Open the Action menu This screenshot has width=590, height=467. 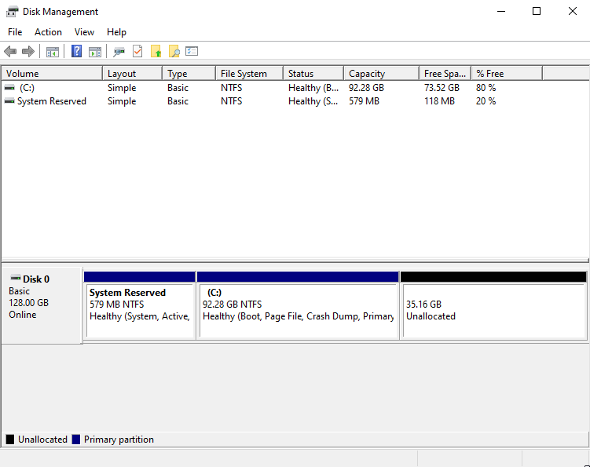click(48, 32)
